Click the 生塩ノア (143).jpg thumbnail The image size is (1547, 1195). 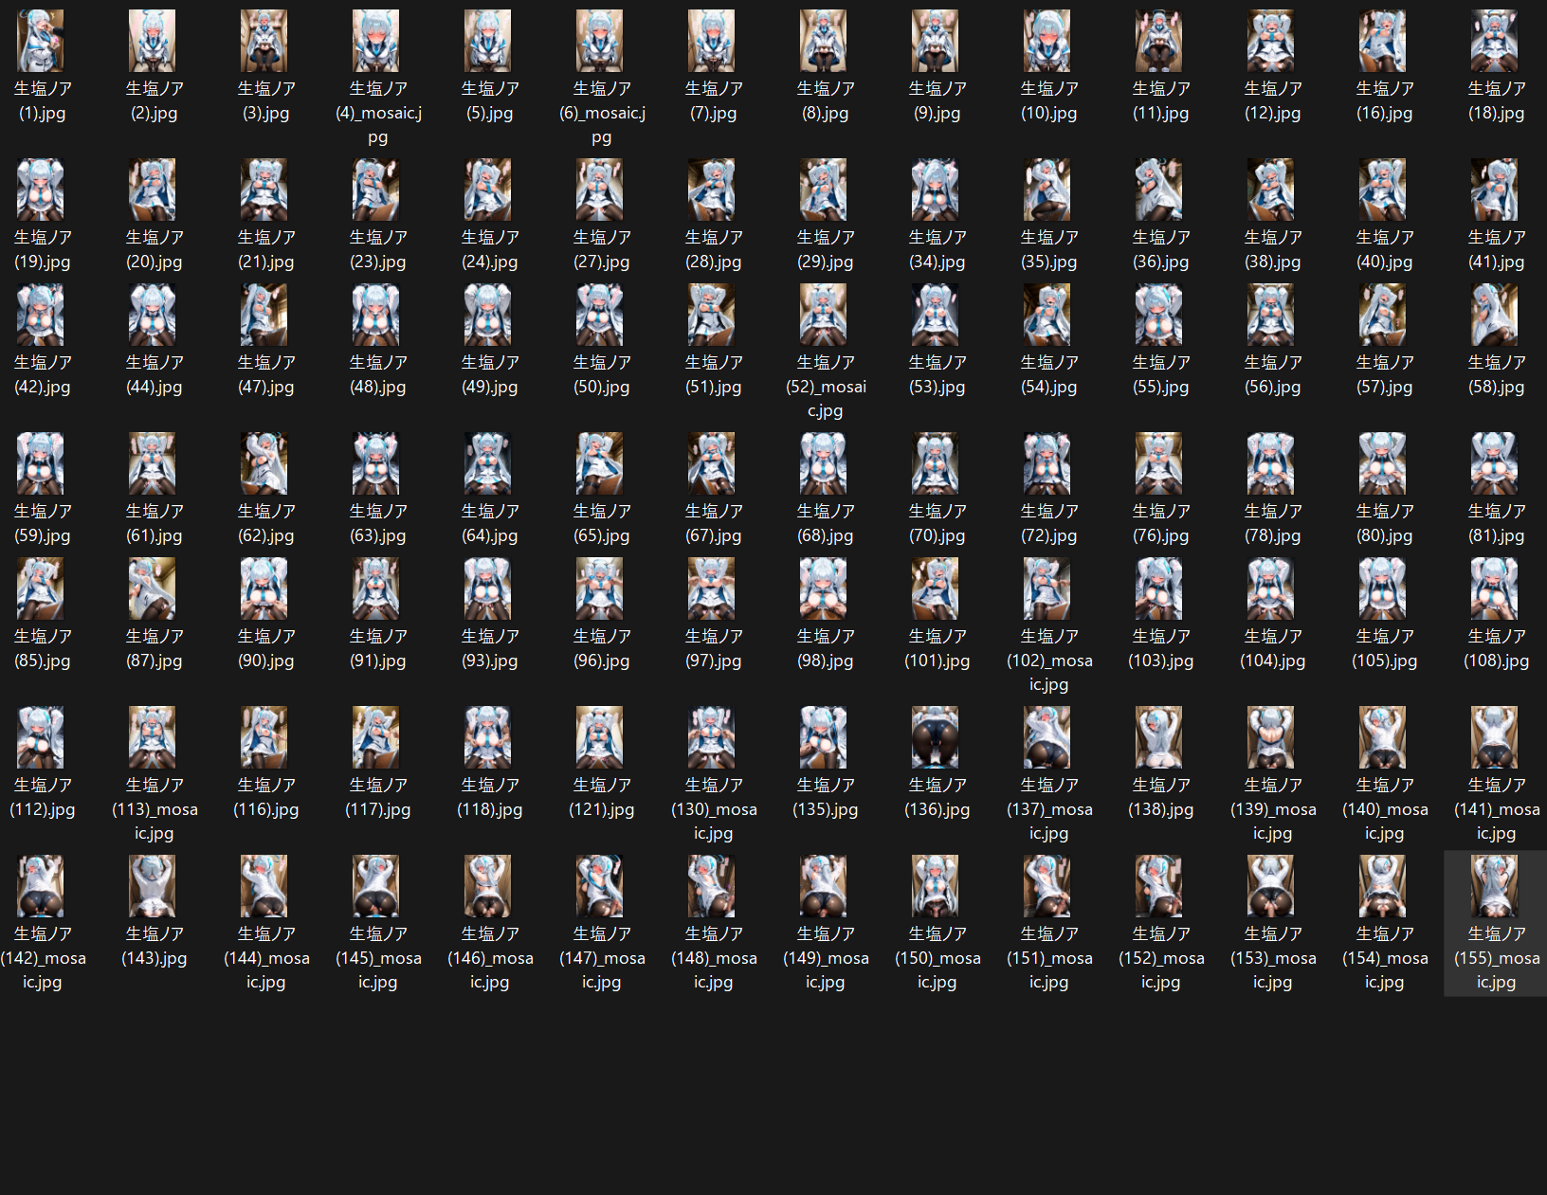154,886
